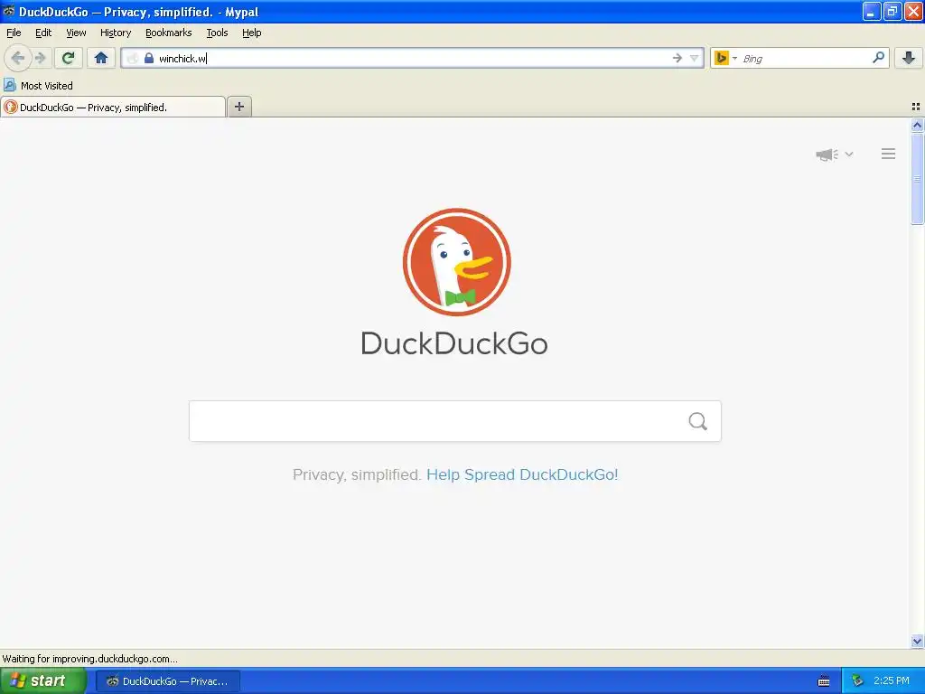
Task: Select the DuckDuckGo — Privacy, simplified tab
Action: point(113,107)
